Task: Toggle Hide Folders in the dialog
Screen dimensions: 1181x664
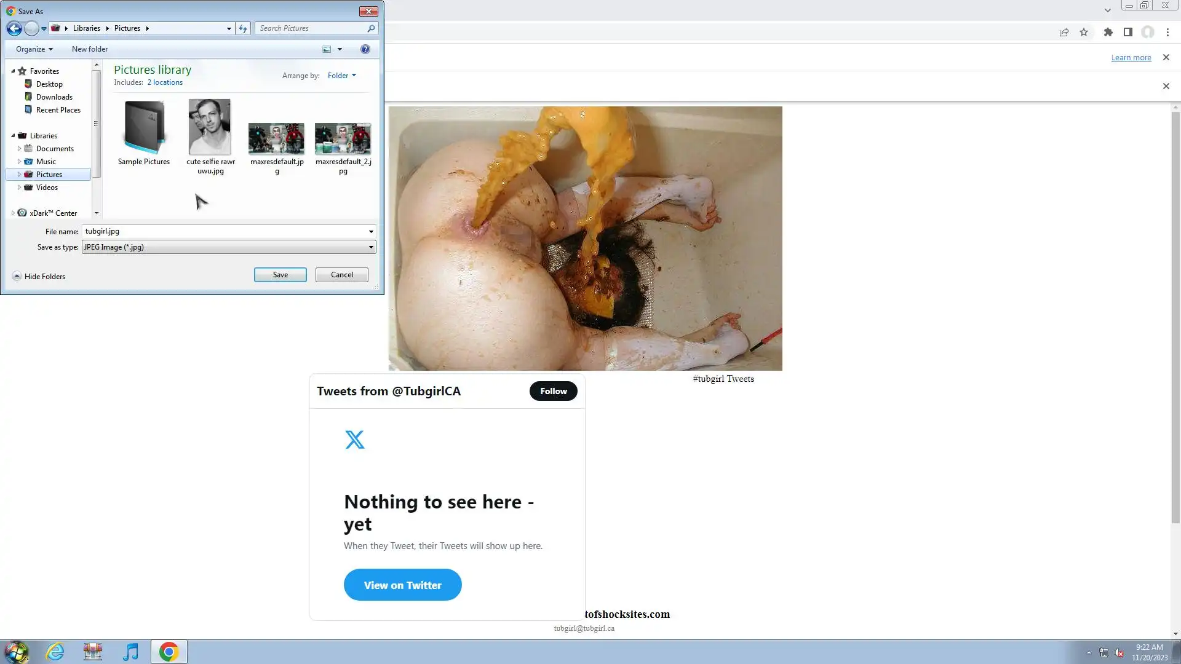Action: [x=39, y=277]
